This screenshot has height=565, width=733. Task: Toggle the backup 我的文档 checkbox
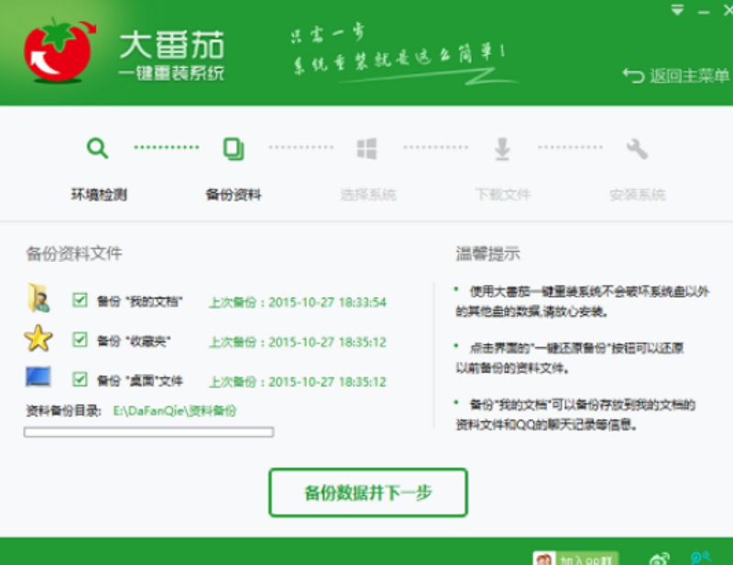pyautogui.click(x=80, y=299)
